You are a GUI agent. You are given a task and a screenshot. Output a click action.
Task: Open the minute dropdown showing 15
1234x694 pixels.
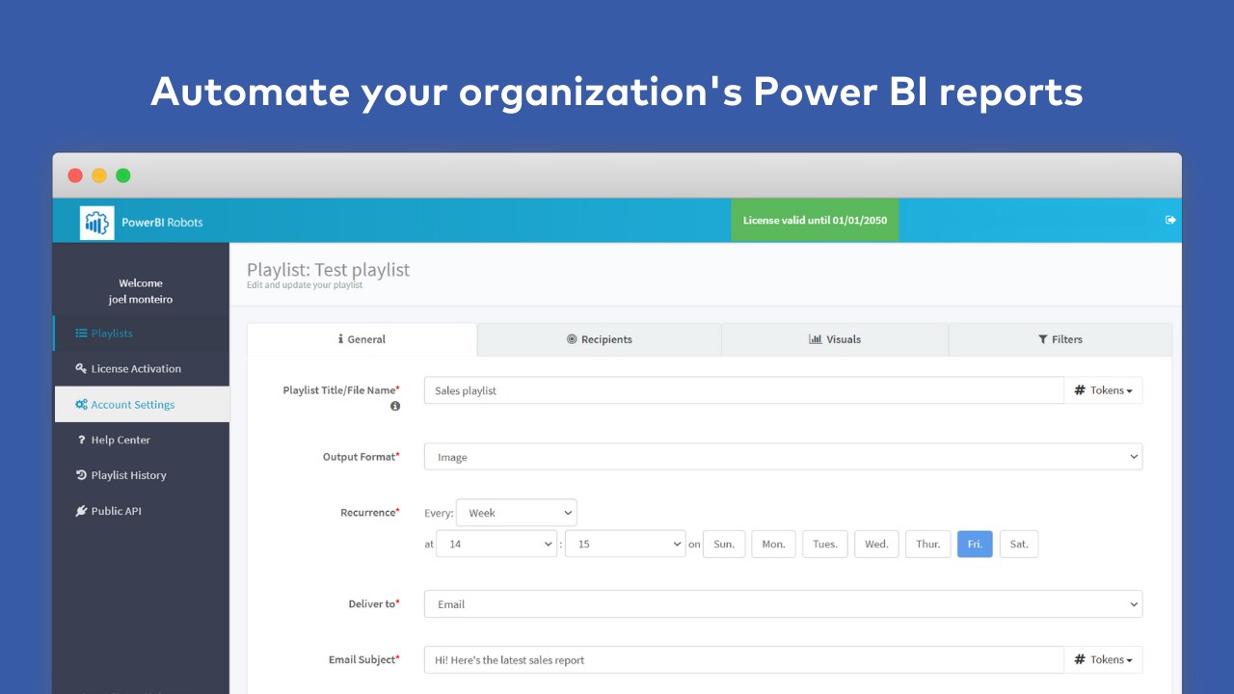[x=625, y=544]
